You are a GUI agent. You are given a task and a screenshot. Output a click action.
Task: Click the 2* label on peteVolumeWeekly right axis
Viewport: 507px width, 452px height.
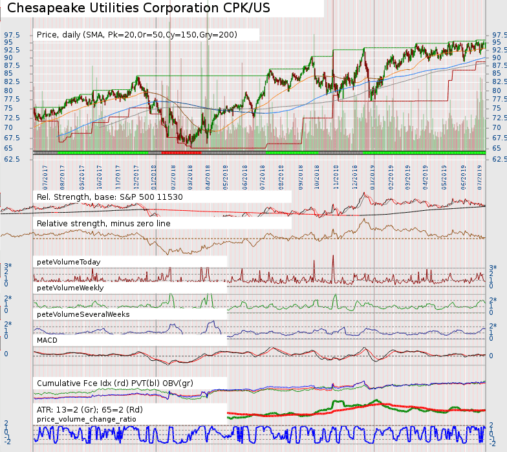(x=493, y=300)
